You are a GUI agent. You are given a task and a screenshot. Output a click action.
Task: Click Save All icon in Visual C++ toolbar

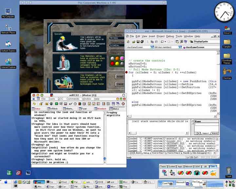142,42
